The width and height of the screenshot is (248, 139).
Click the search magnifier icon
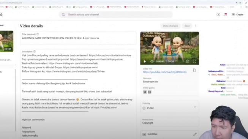point(63,14)
